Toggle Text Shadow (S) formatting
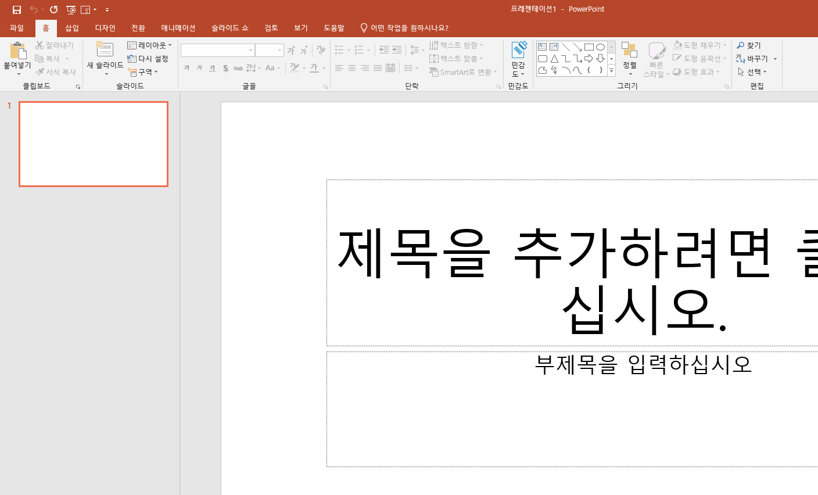This screenshot has width=818, height=495. (225, 68)
